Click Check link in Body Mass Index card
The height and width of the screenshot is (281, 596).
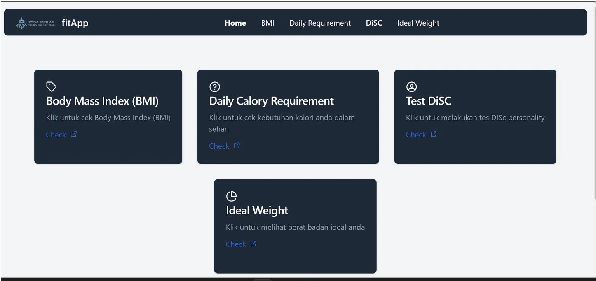pos(56,135)
